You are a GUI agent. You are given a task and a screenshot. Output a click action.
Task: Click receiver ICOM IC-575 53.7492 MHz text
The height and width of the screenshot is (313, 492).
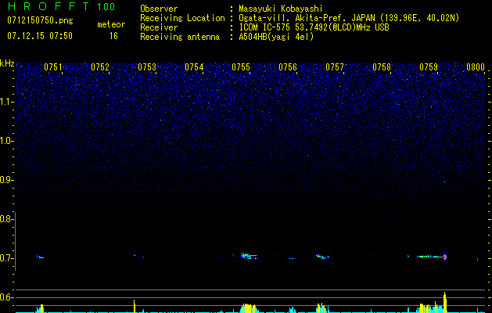(x=314, y=27)
